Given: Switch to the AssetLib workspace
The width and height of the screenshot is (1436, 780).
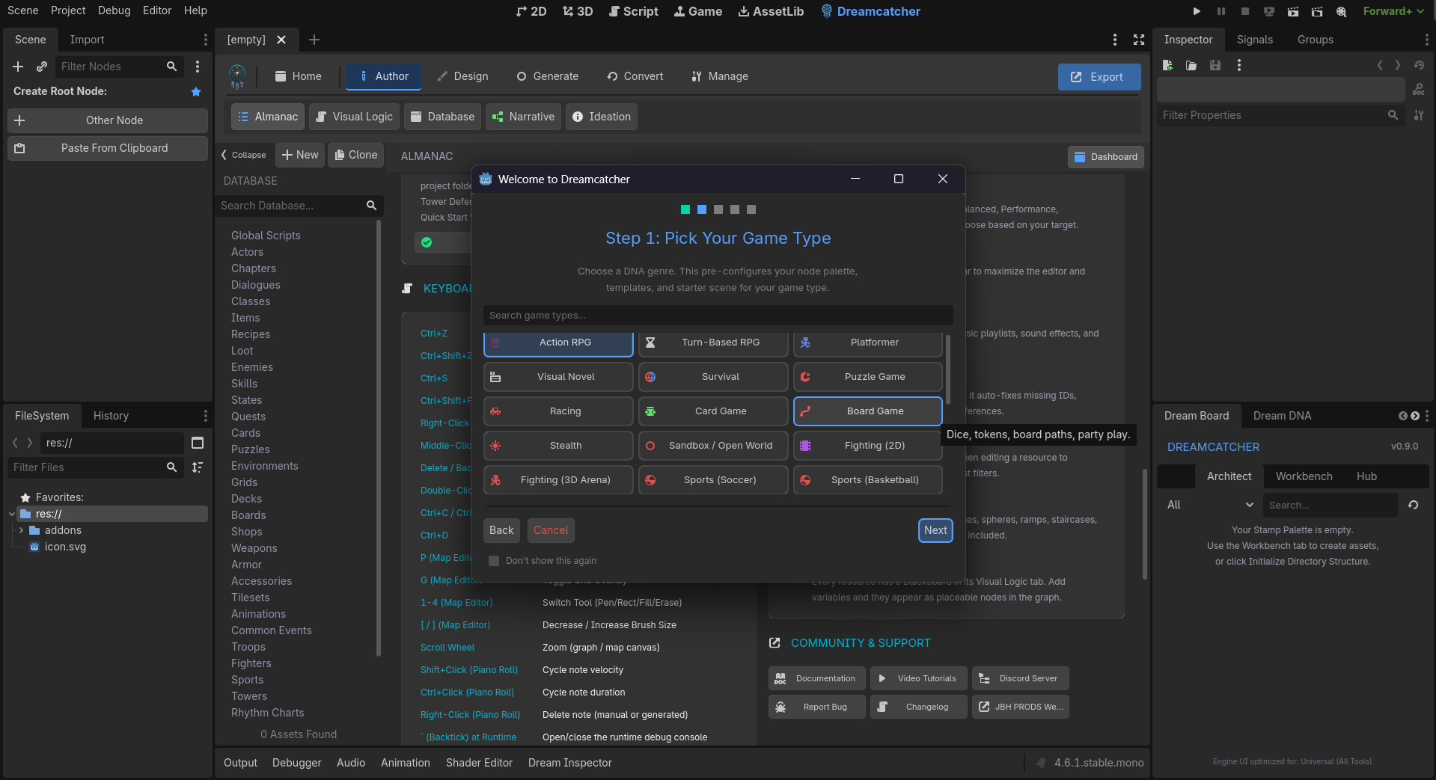Looking at the screenshot, I should [771, 11].
